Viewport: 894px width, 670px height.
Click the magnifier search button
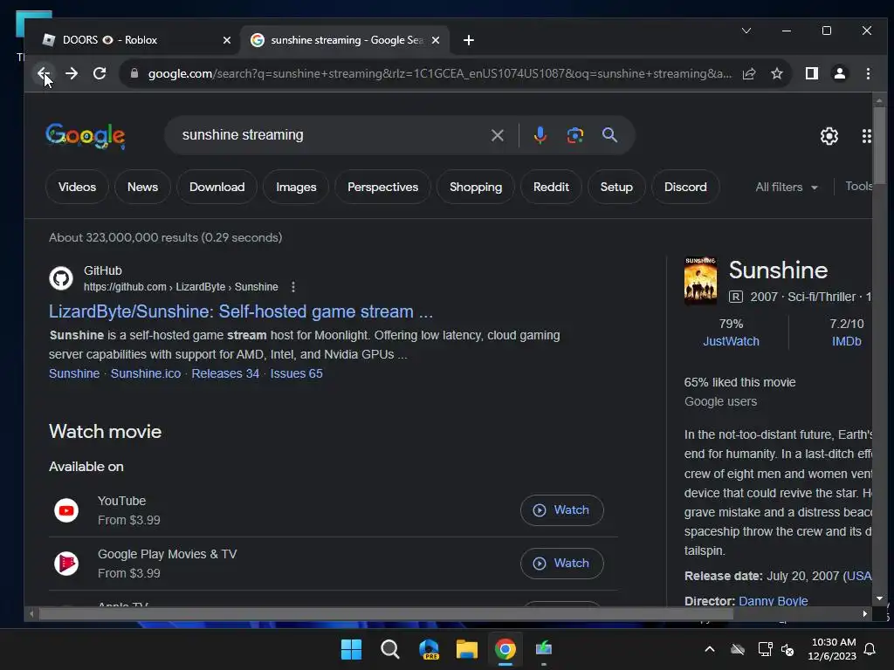point(609,135)
